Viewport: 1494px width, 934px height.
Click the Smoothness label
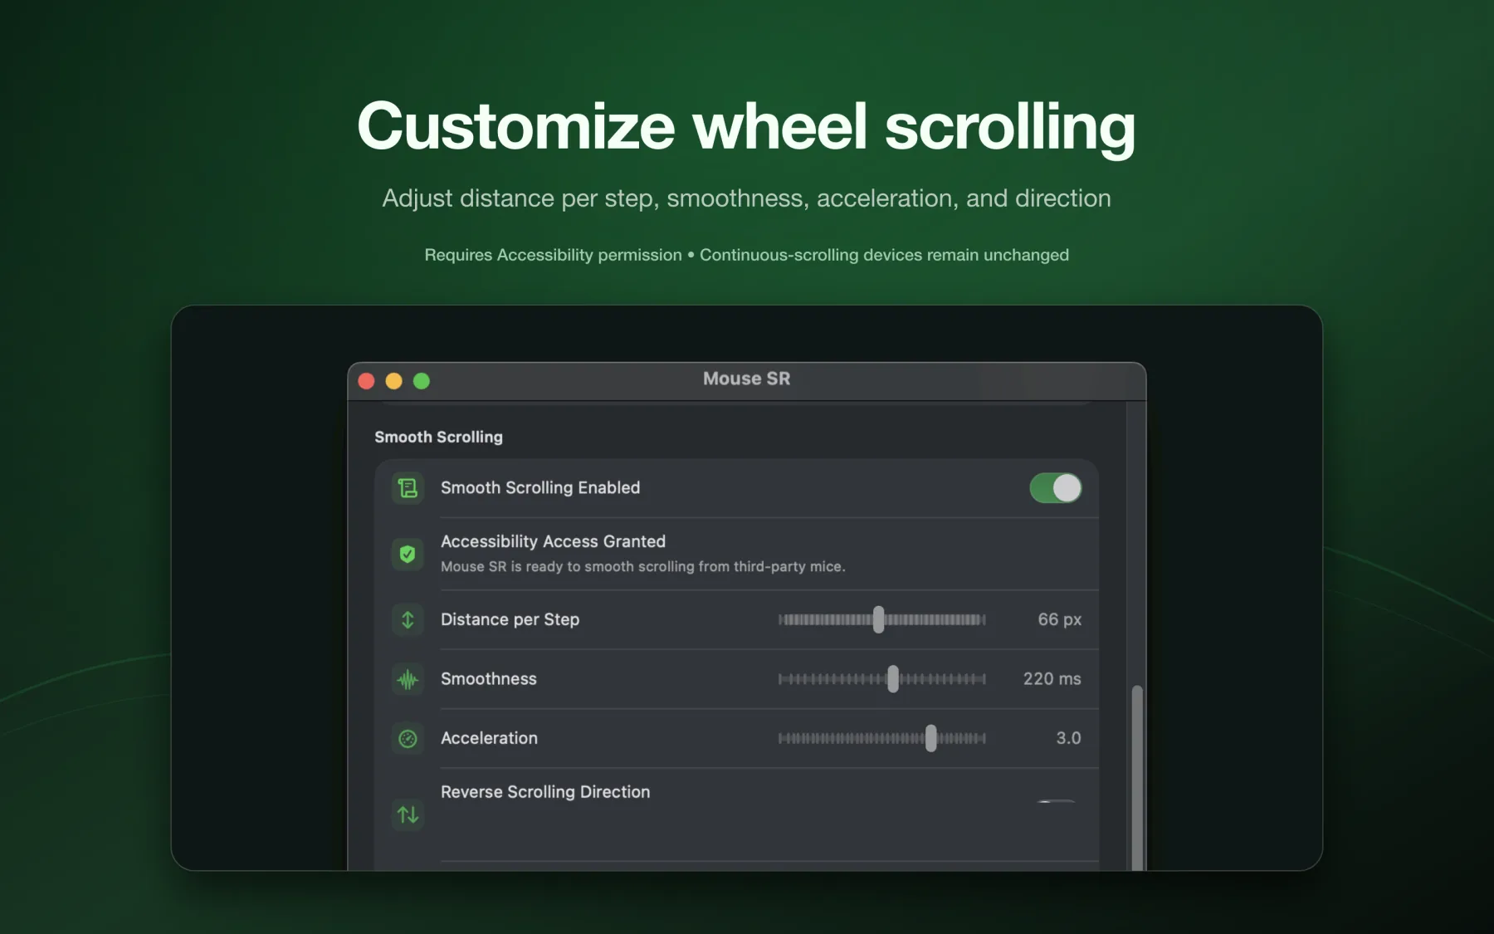489,679
